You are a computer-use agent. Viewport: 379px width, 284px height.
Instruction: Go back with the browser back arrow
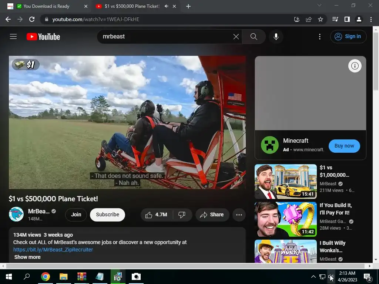pyautogui.click(x=8, y=19)
